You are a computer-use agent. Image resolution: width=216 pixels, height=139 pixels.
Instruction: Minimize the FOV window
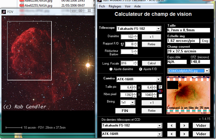tap(74, 11)
